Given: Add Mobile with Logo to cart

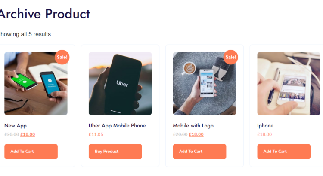Looking at the screenshot, I should pyautogui.click(x=199, y=152).
